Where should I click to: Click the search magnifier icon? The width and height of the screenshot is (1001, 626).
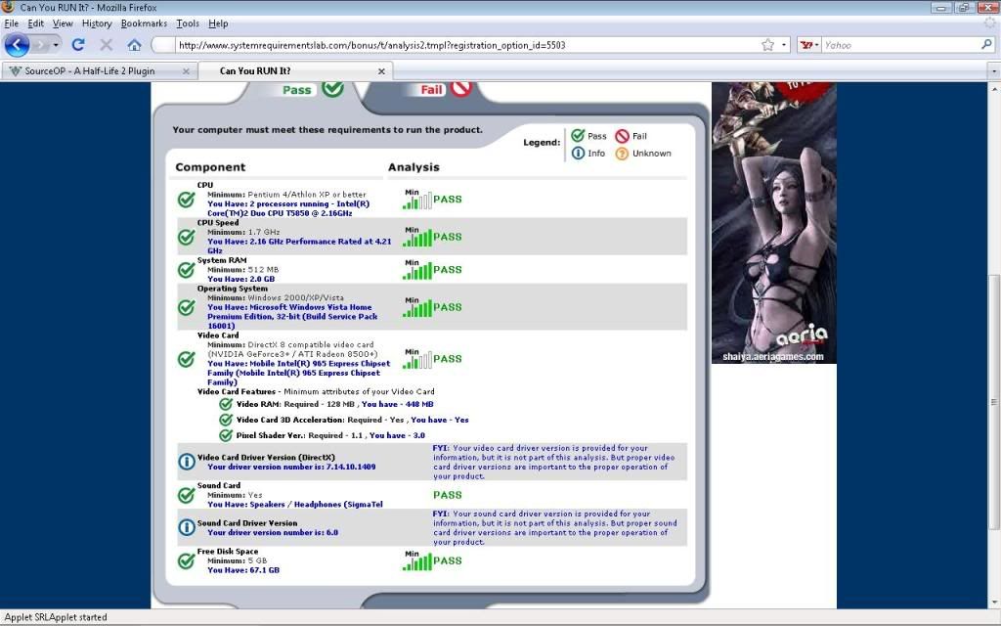coord(986,45)
